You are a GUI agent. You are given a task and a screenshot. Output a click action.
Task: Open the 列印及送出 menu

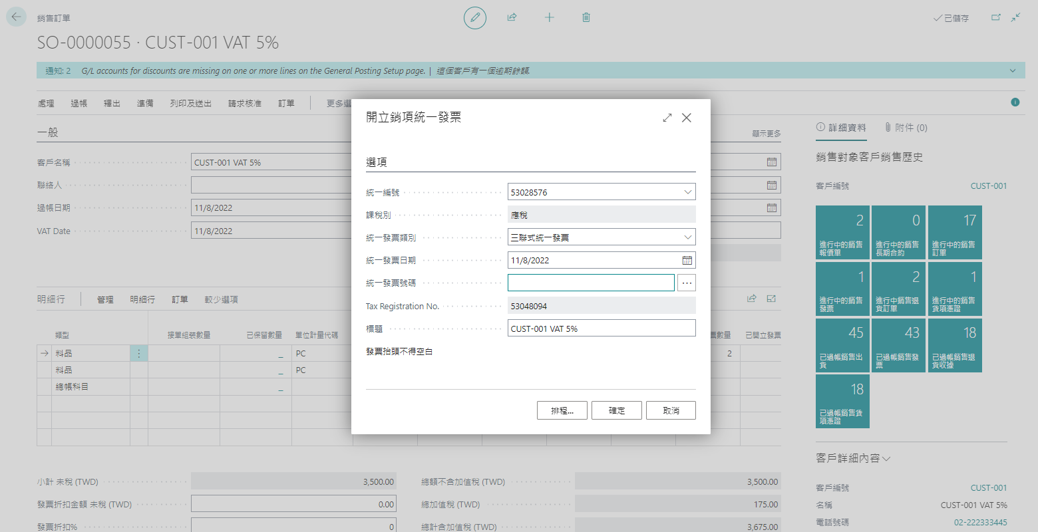pyautogui.click(x=191, y=104)
